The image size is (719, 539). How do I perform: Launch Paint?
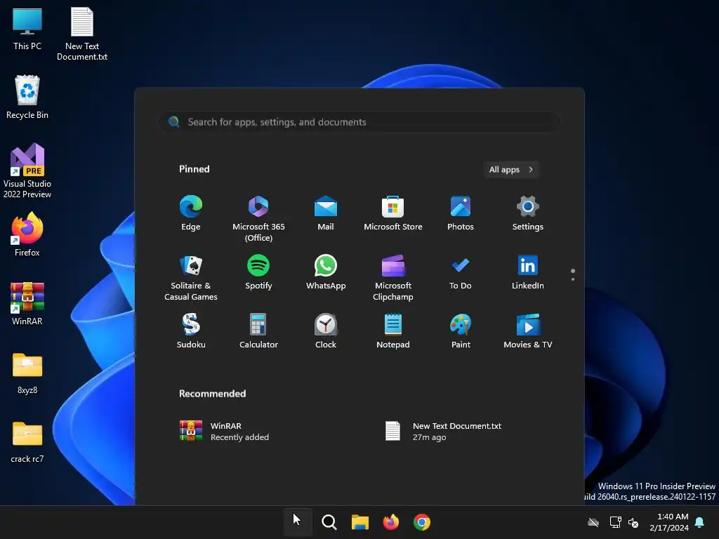[461, 331]
